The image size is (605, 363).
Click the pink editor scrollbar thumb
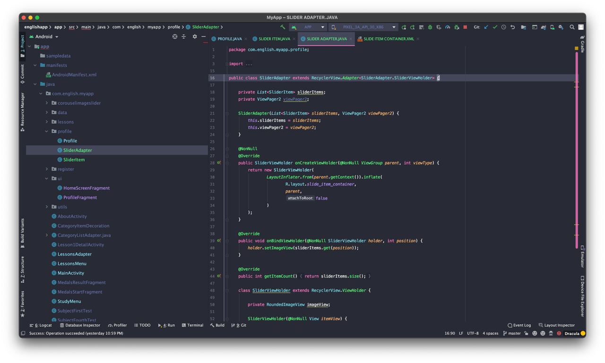tap(577, 150)
